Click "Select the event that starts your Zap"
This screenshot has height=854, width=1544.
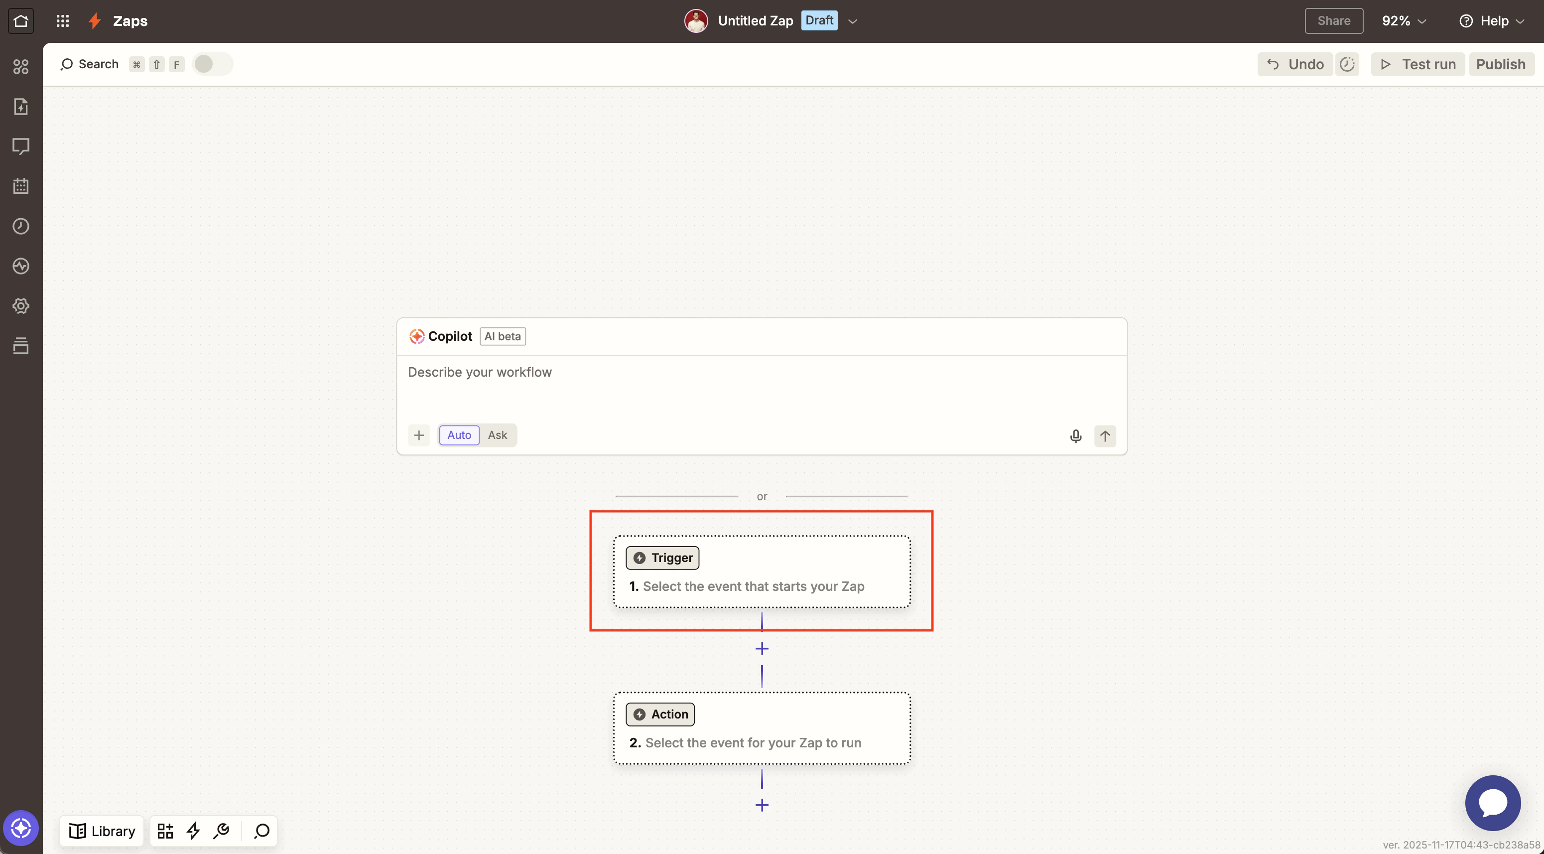pyautogui.click(x=754, y=586)
